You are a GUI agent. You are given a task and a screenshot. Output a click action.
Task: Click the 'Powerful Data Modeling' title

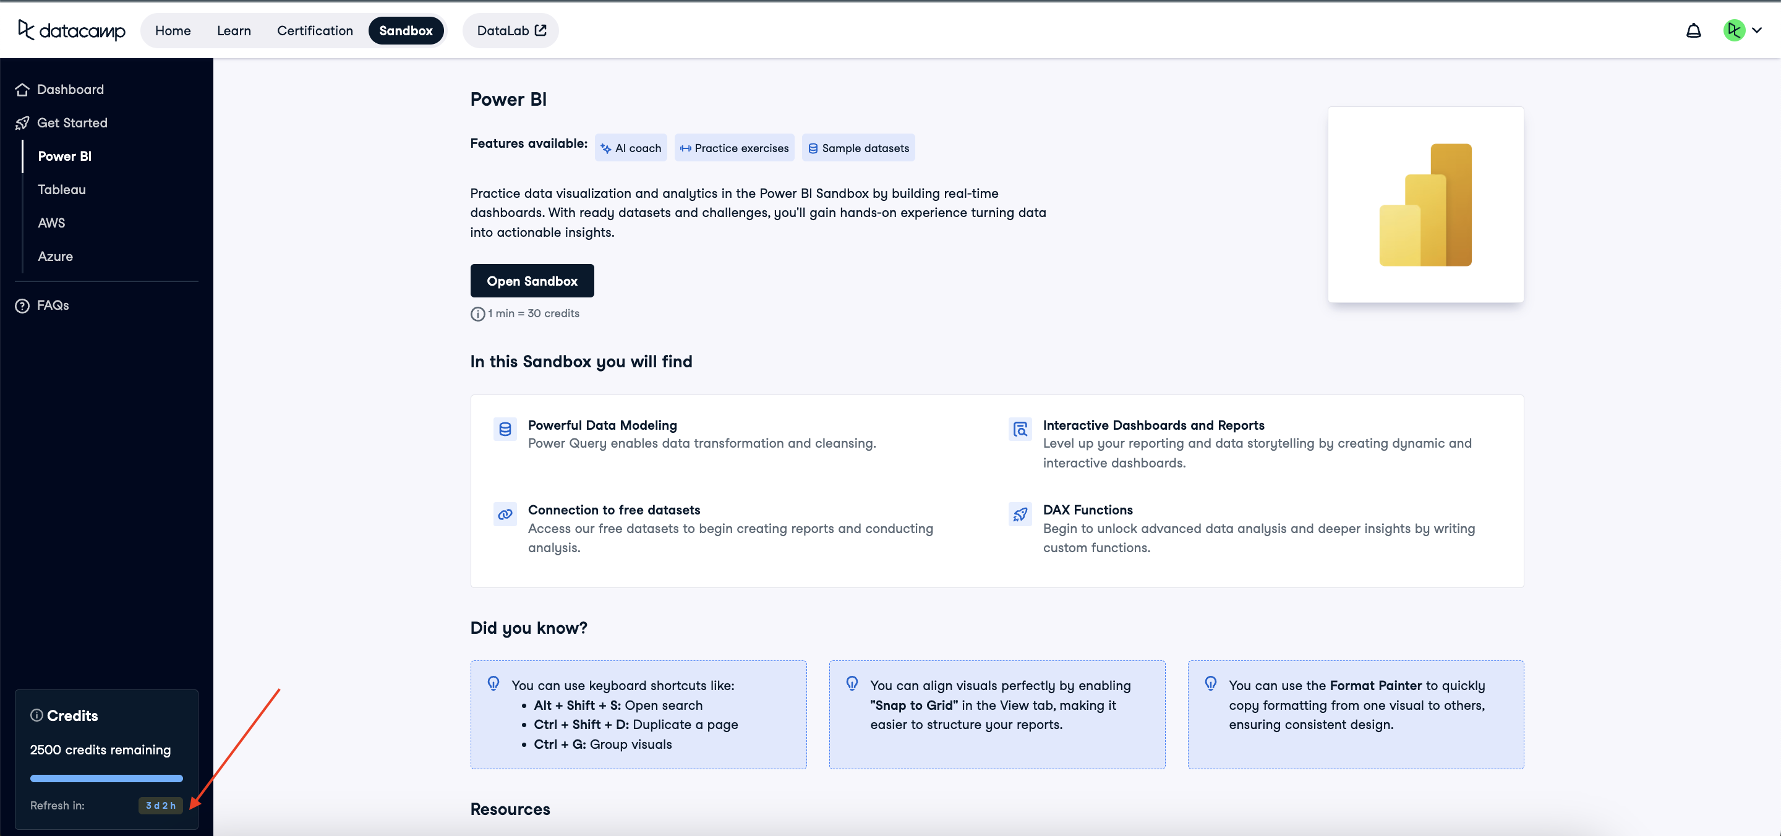pyautogui.click(x=602, y=425)
